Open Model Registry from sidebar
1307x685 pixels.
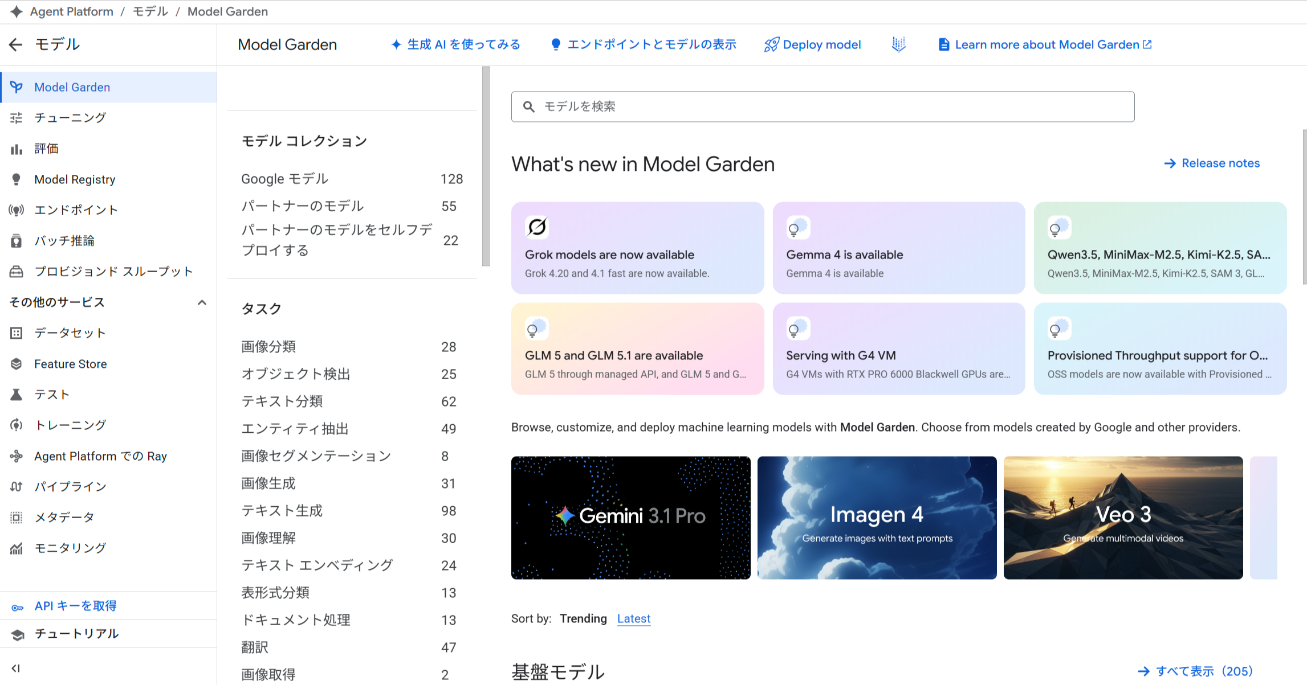tap(75, 179)
